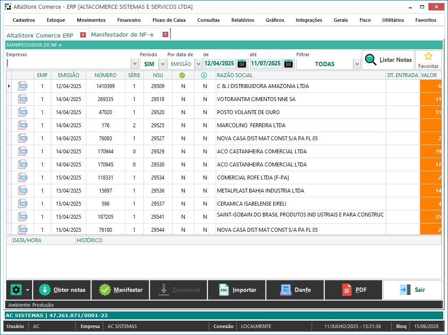Open the Fisco menu
This screenshot has height=335, width=448.
(365, 20)
